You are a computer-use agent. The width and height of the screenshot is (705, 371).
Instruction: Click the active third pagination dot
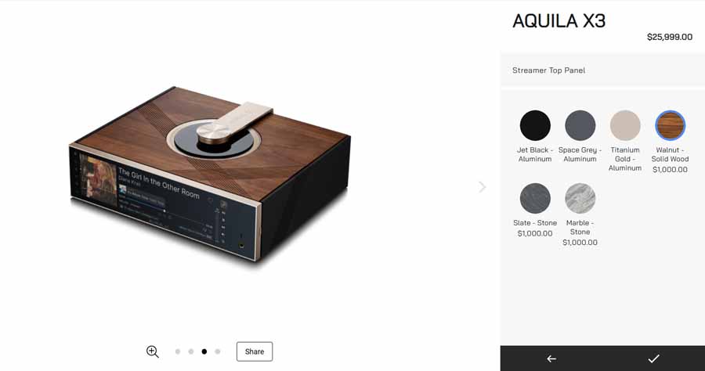coord(204,351)
